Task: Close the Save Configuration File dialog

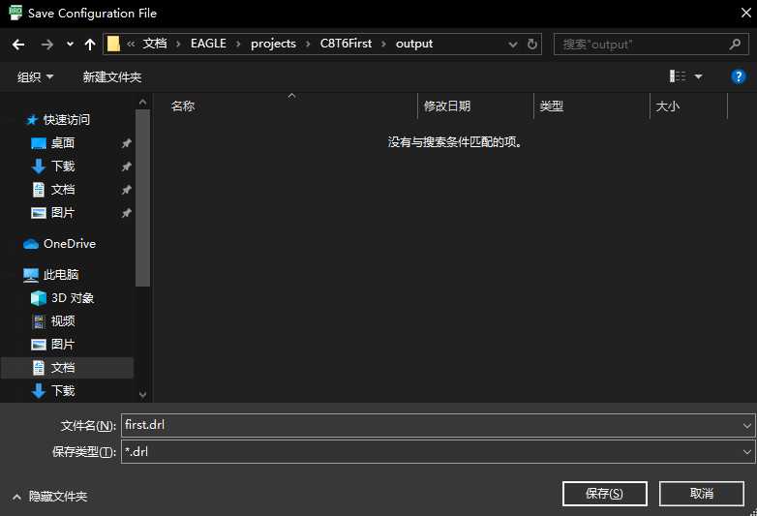Action: coord(746,13)
